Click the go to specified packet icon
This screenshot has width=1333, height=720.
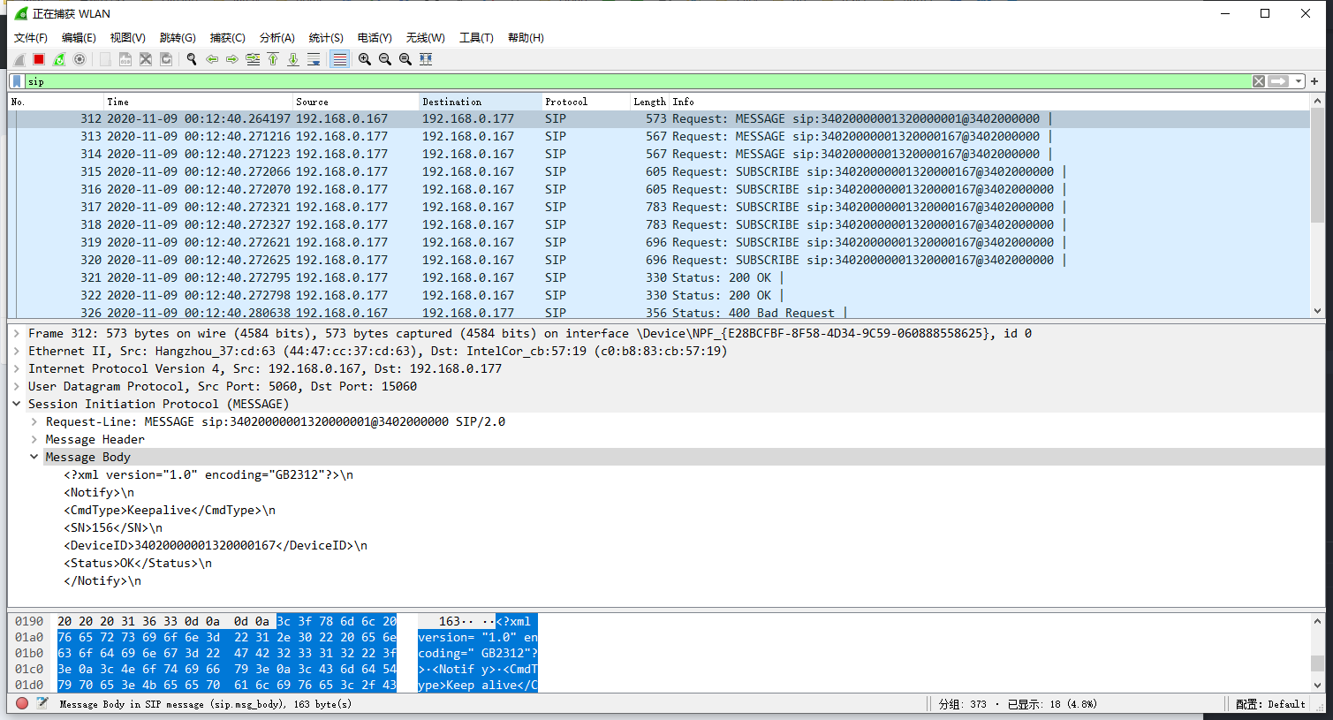pyautogui.click(x=253, y=59)
